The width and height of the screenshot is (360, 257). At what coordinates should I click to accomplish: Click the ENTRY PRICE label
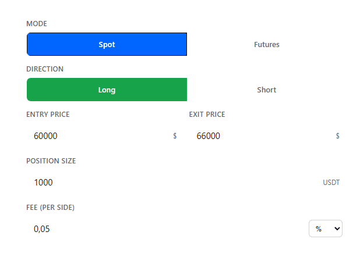[x=48, y=115]
